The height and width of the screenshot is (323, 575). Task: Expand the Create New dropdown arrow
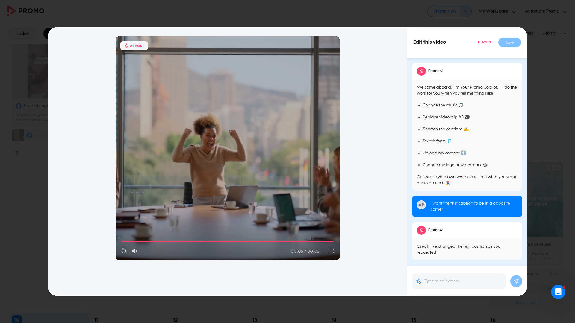click(x=466, y=11)
